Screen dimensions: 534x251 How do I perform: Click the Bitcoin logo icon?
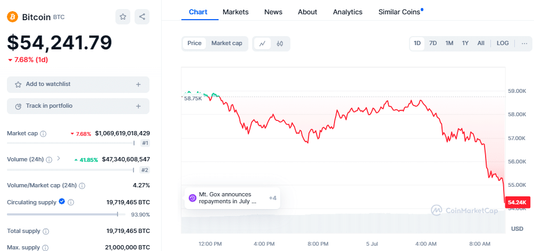tap(13, 16)
